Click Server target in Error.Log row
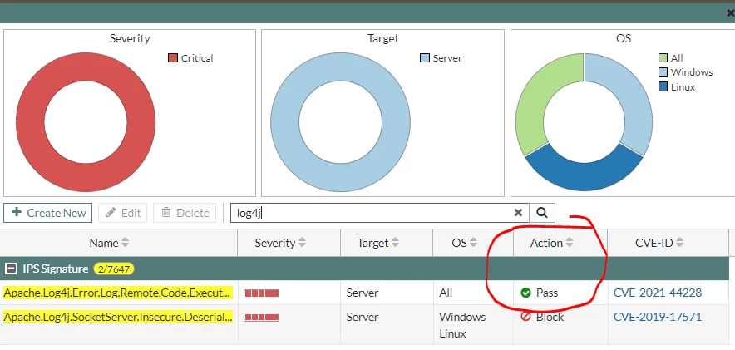735x350 pixels. [363, 293]
